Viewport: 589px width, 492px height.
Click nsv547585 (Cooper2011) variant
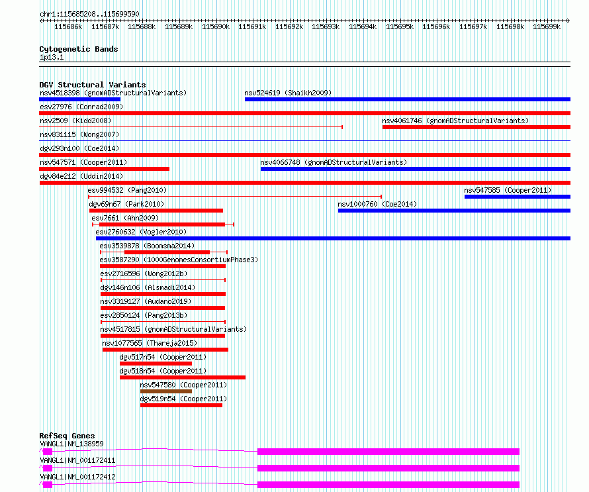coord(518,197)
